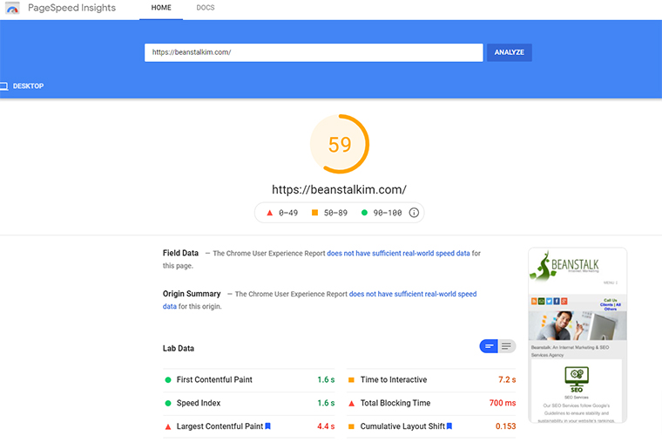Click the Cumulative Layout Shift bookmark icon
Screen dimensions: 662x443
click(449, 426)
